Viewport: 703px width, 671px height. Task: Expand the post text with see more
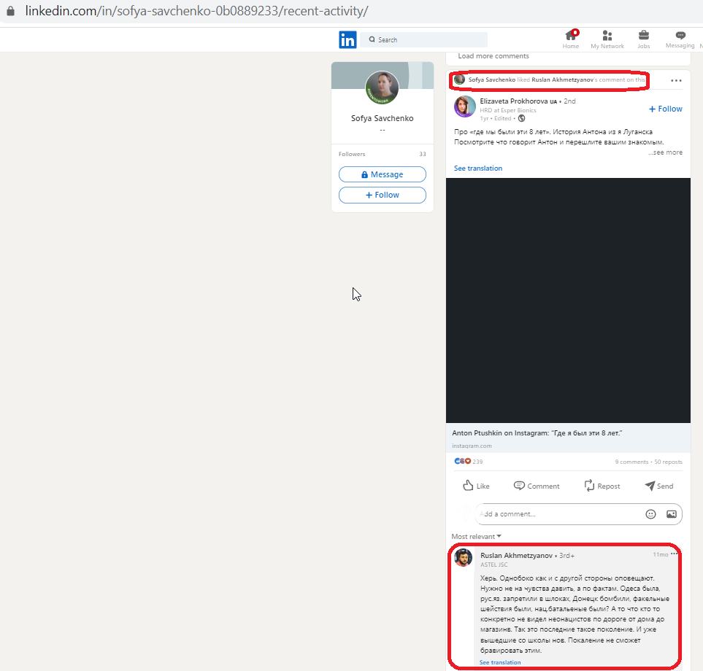665,152
